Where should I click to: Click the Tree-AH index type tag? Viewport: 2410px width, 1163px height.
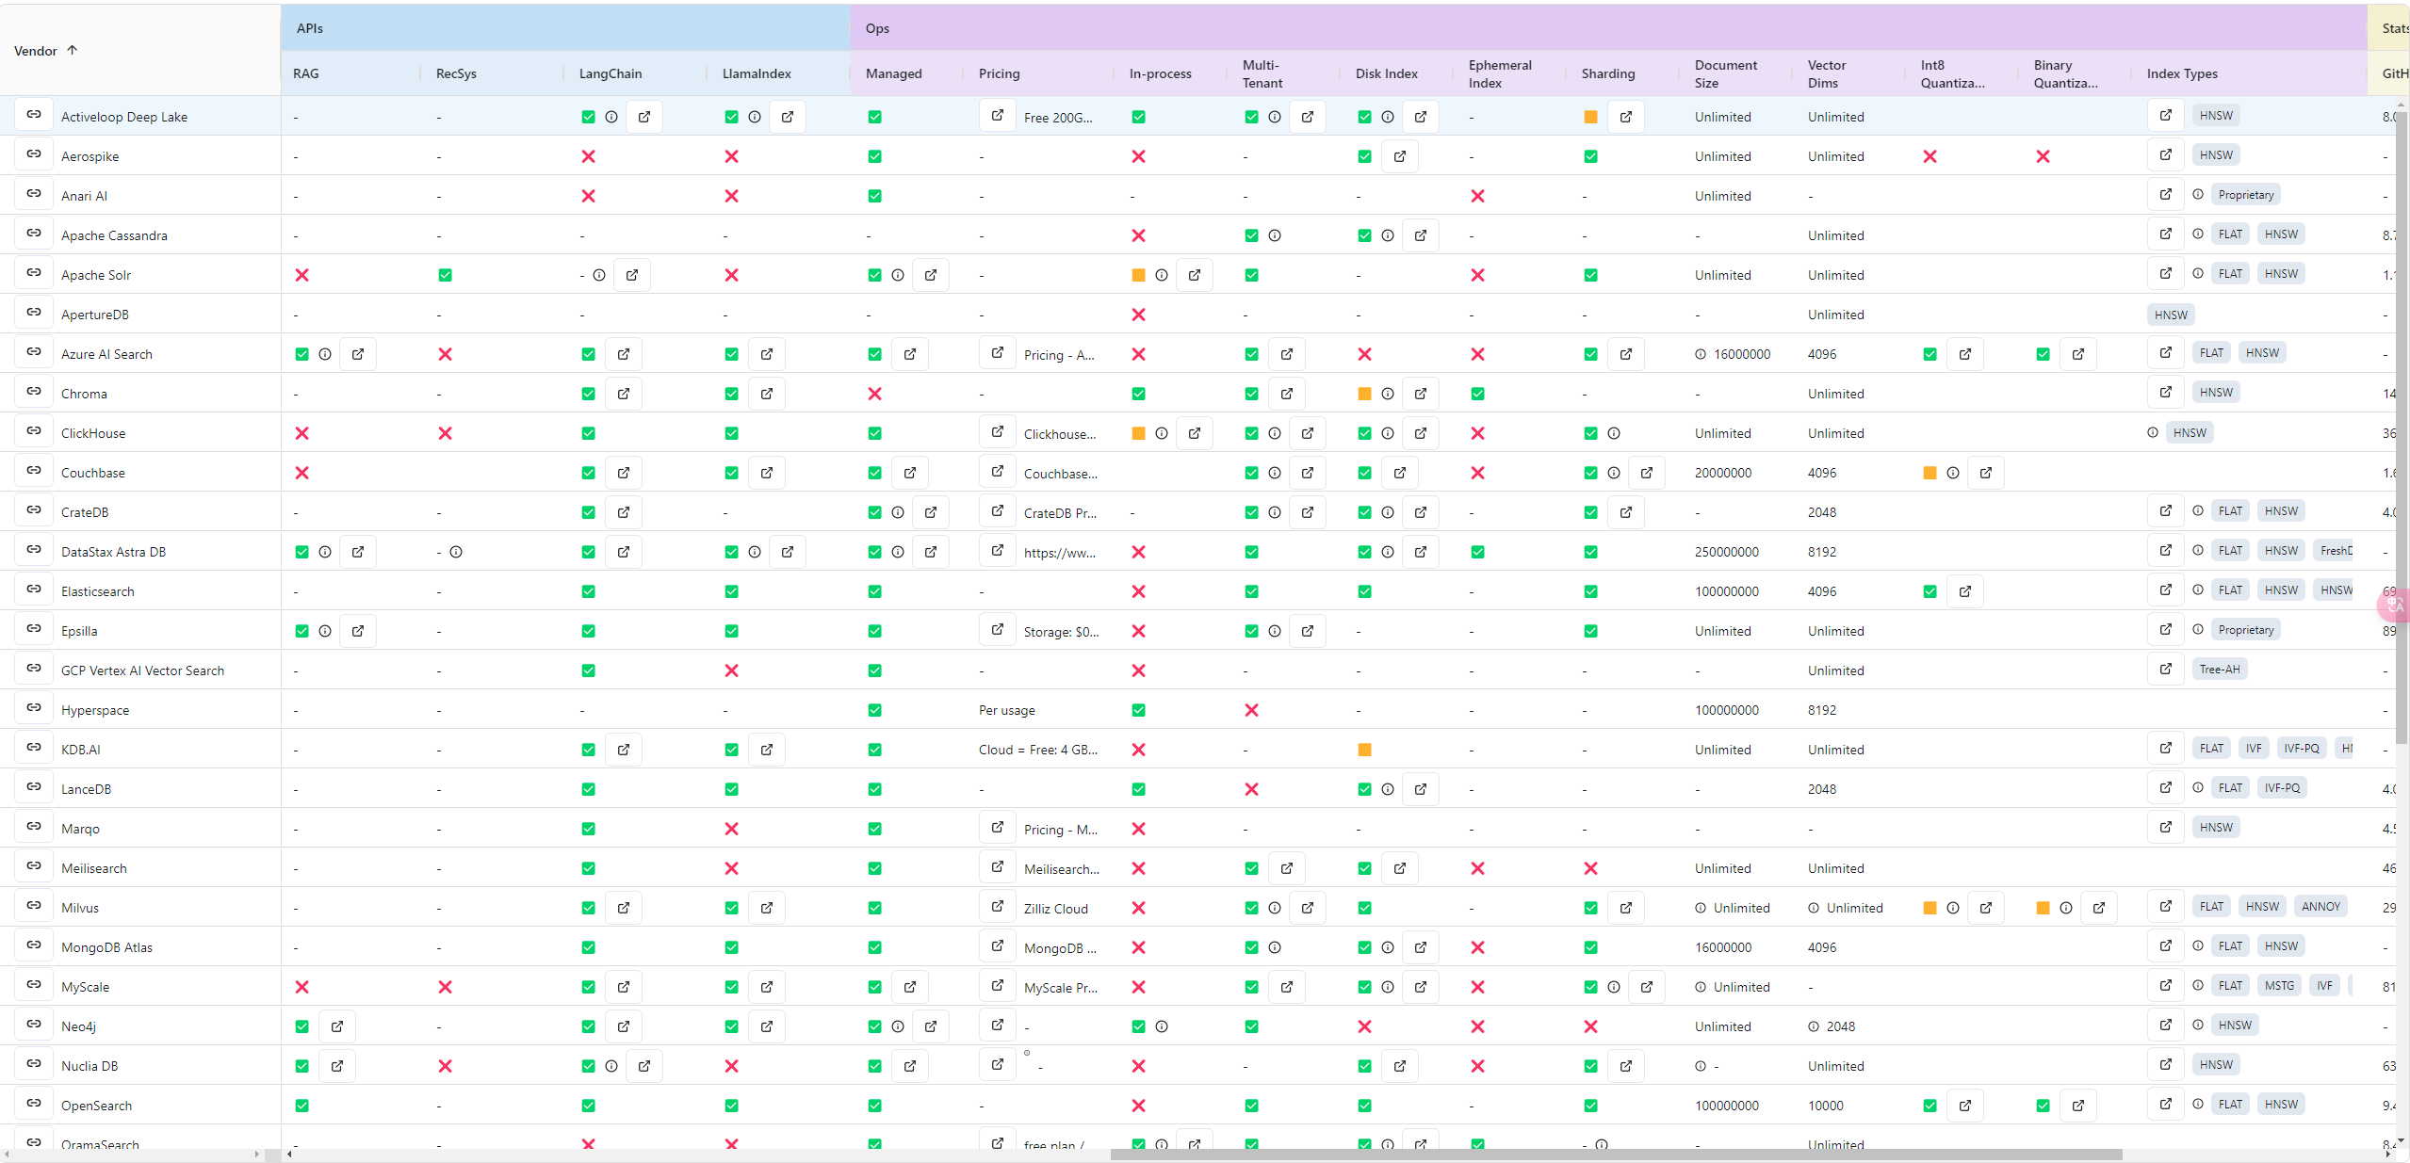coord(2220,669)
